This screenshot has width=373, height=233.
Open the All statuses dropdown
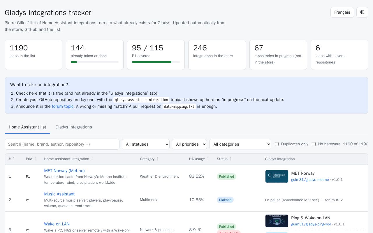146,144
